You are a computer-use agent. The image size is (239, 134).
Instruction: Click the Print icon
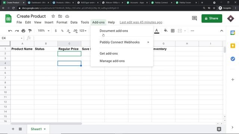click(x=23, y=31)
